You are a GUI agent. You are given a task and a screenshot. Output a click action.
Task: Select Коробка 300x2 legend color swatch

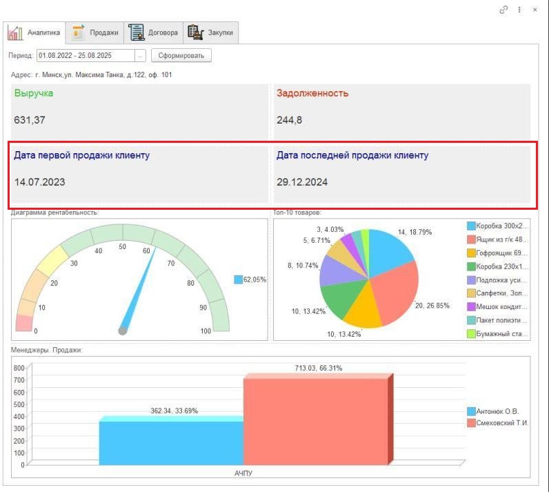[471, 226]
